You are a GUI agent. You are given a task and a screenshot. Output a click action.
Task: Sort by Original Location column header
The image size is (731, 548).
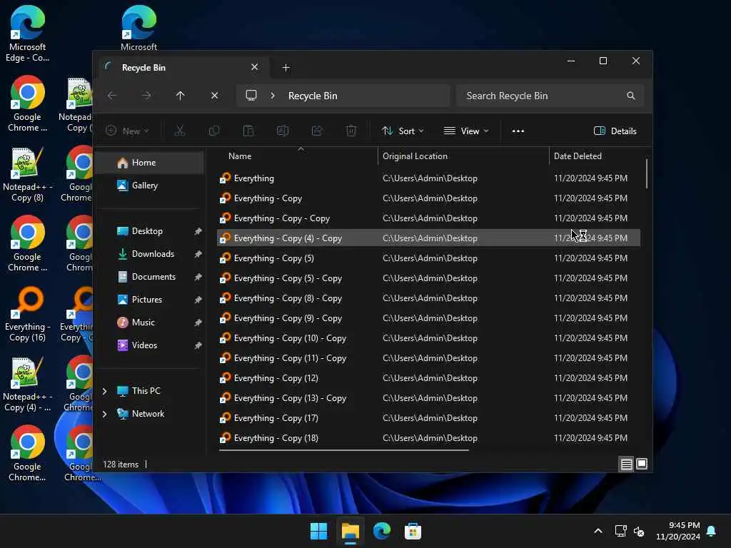click(463, 156)
